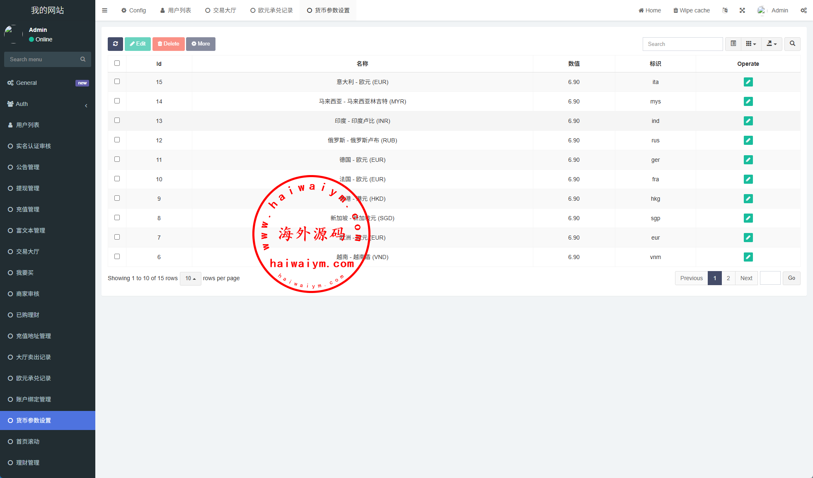Open 提现管理 in the sidebar
Viewport: 813px width, 478px height.
click(28, 188)
